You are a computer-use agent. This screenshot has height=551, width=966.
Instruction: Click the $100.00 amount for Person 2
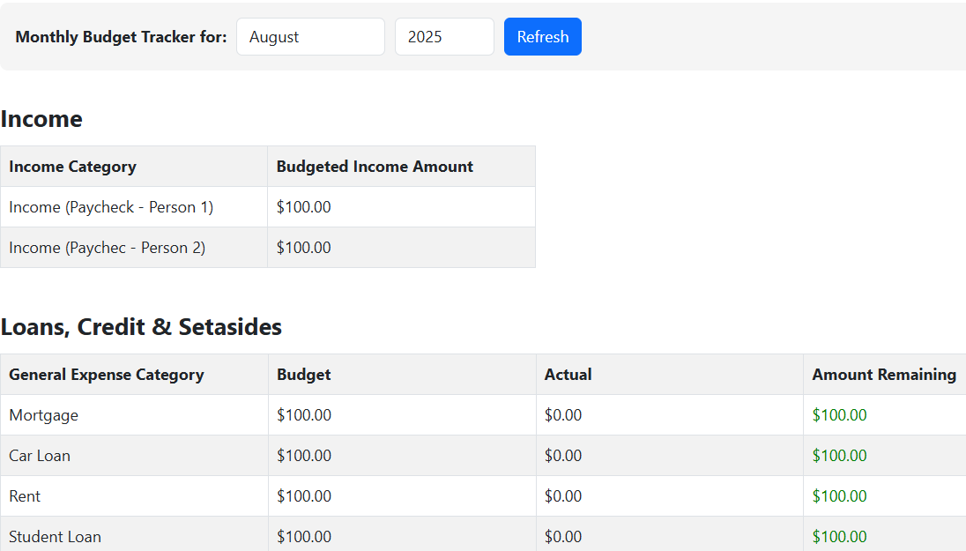pos(304,248)
